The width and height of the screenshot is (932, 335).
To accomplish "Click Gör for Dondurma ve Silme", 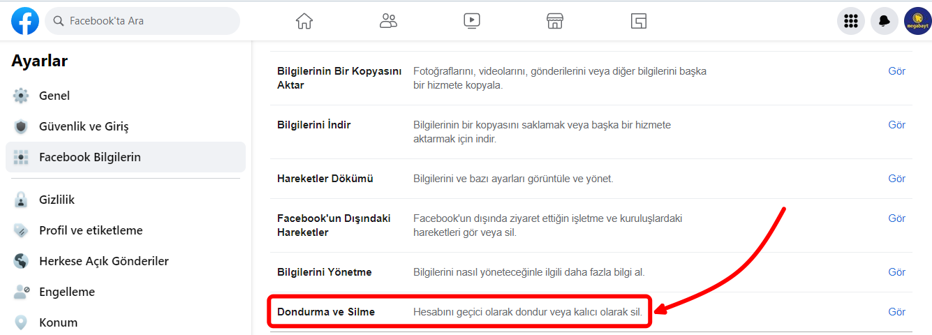I will coord(896,312).
